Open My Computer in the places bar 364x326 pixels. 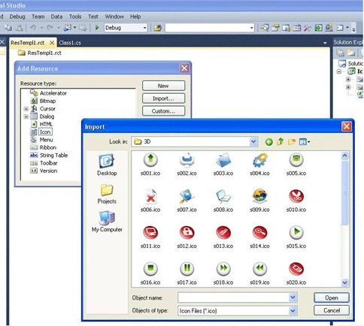[107, 222]
